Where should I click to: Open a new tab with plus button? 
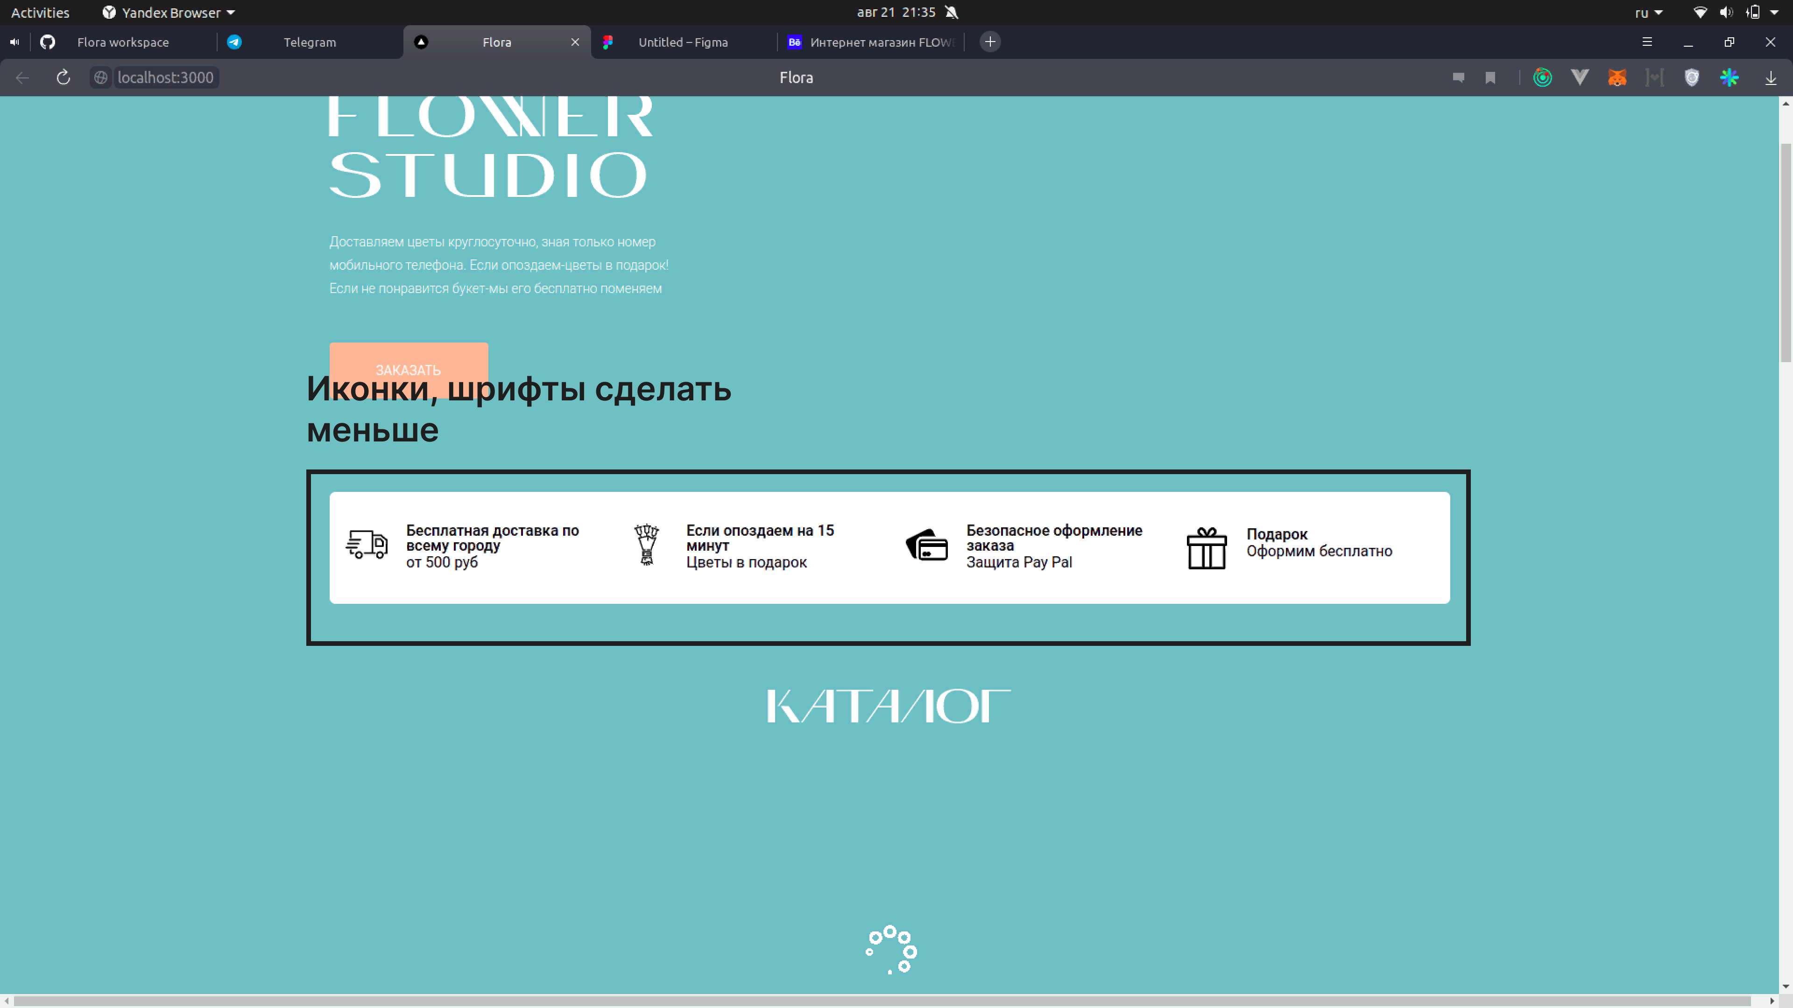coord(990,42)
